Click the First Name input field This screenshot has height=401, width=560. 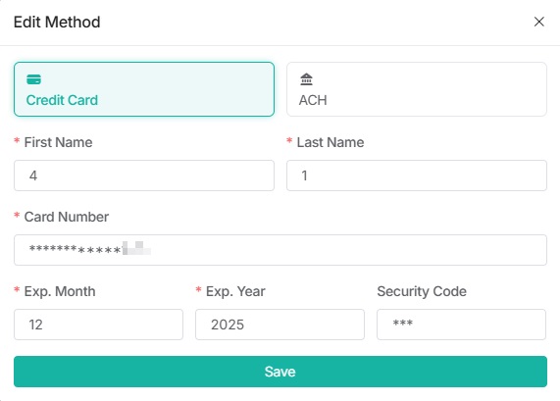click(x=144, y=175)
